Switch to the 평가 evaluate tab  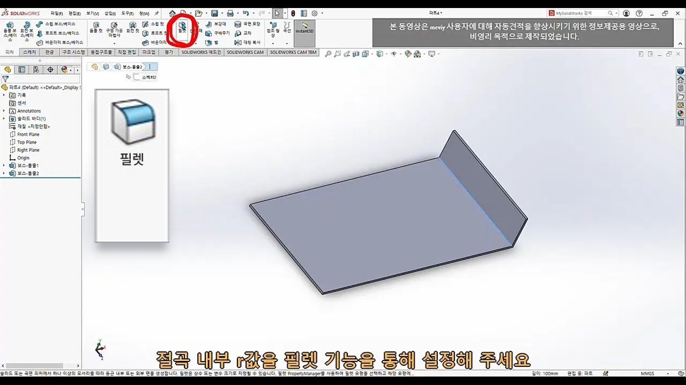pyautogui.click(x=169, y=52)
